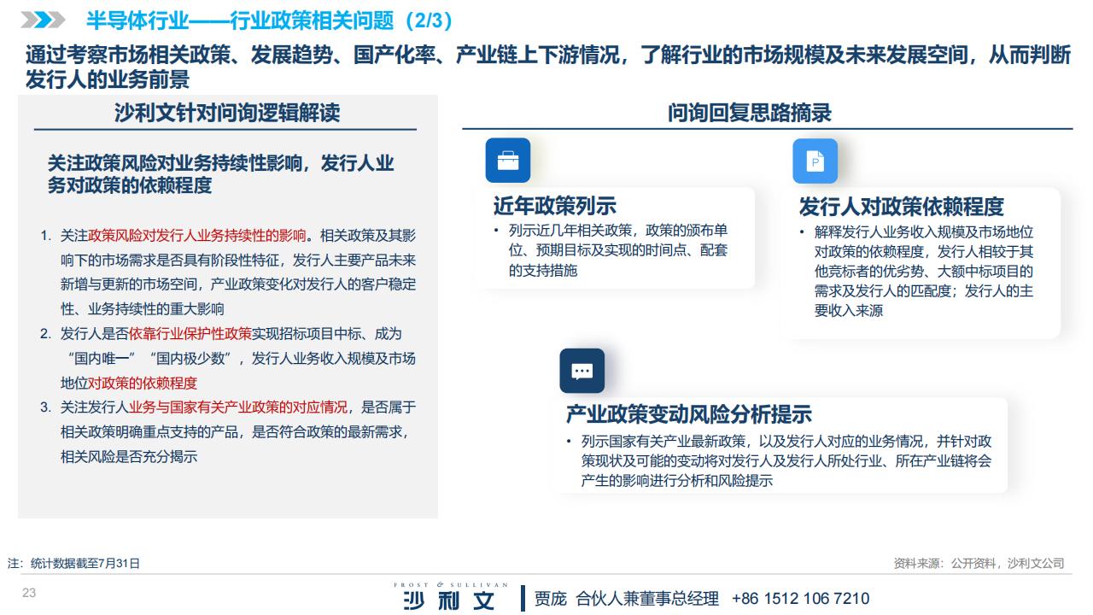This screenshot has width=1093, height=615.
Task: Click the note 统计数据截至7月31日
Action: [73, 564]
